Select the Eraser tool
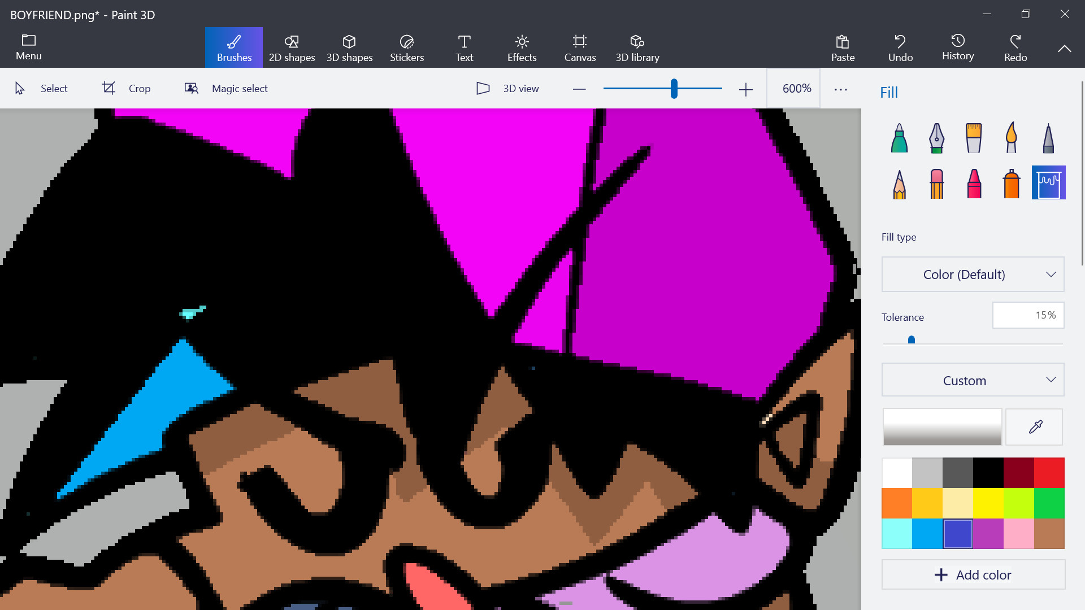Screen dimensions: 1085x610 [936, 184]
